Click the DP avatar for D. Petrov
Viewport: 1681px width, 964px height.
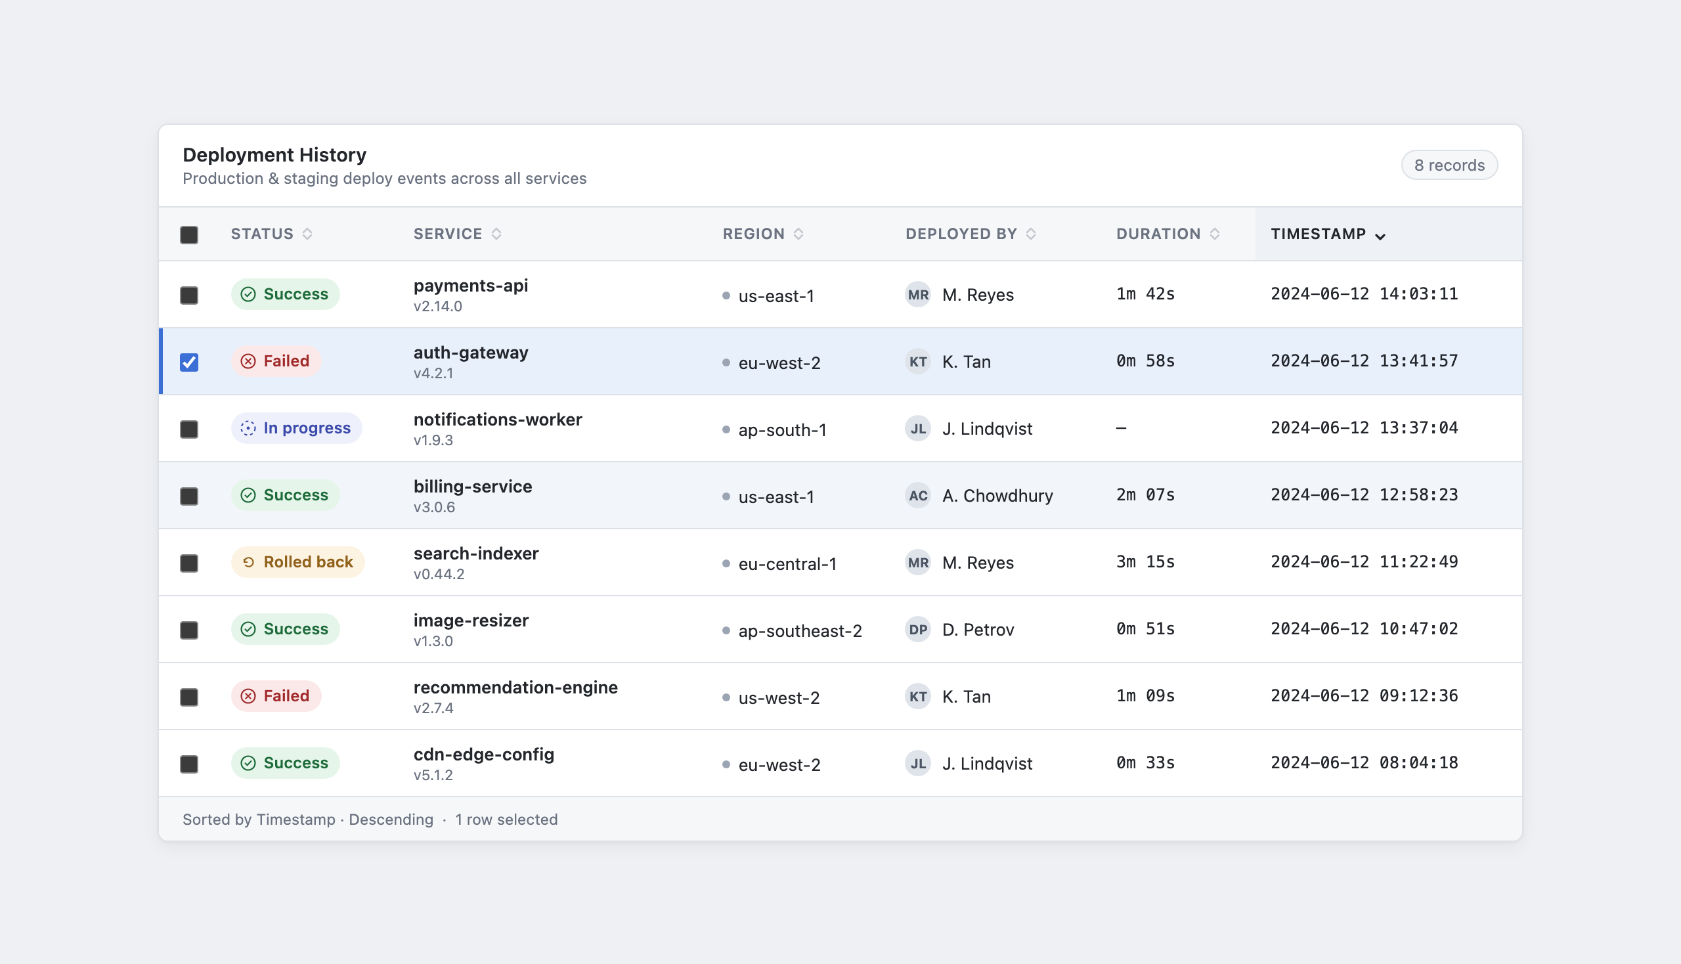pyautogui.click(x=917, y=629)
